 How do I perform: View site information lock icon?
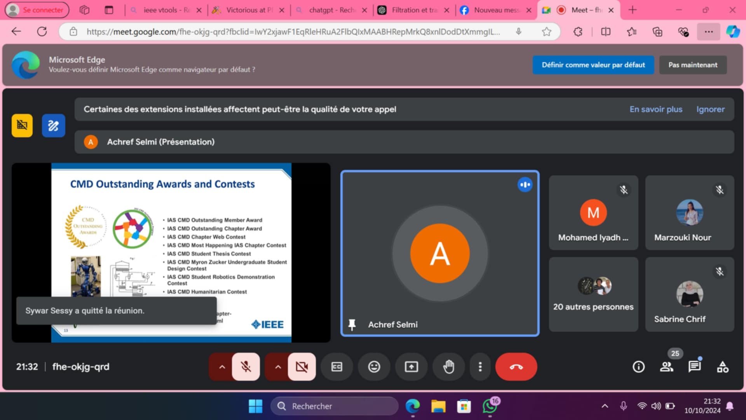pos(73,31)
